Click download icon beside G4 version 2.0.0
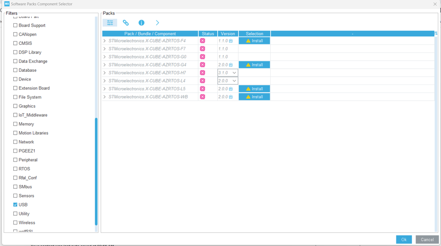 pyautogui.click(x=231, y=65)
